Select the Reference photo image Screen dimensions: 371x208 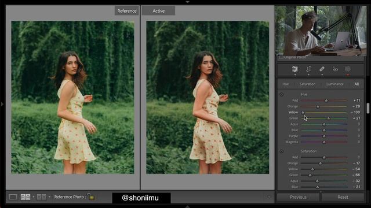click(72, 98)
